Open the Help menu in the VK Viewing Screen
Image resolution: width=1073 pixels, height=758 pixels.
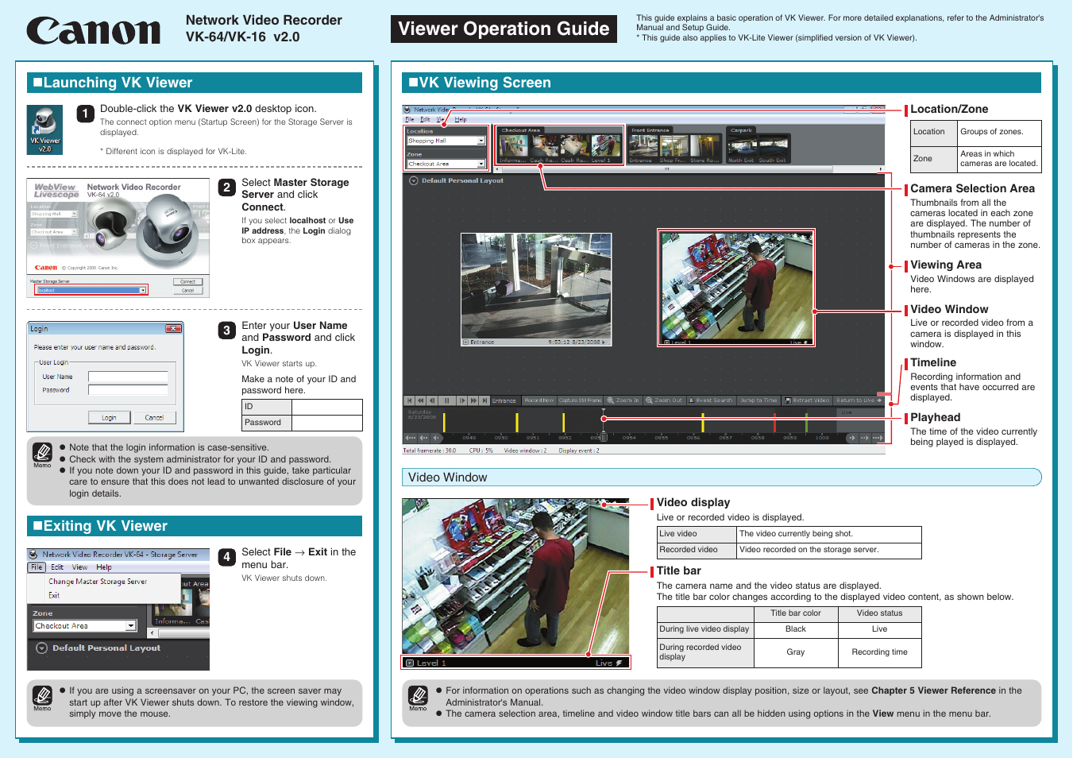461,119
